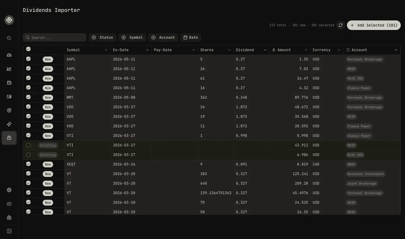Check the Existing VTI Roth IRA checkbox
This screenshot has height=239, width=405.
pos(28,155)
